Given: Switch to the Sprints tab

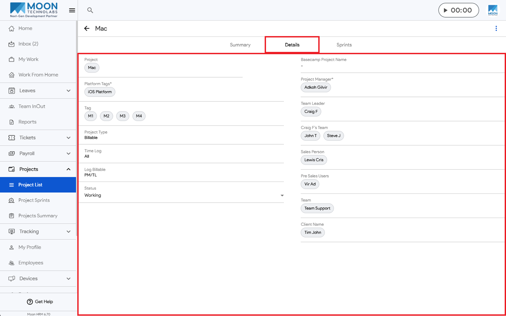Looking at the screenshot, I should point(344,45).
